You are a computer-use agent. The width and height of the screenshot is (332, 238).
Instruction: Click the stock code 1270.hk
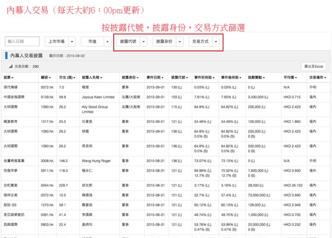pyautogui.click(x=47, y=205)
